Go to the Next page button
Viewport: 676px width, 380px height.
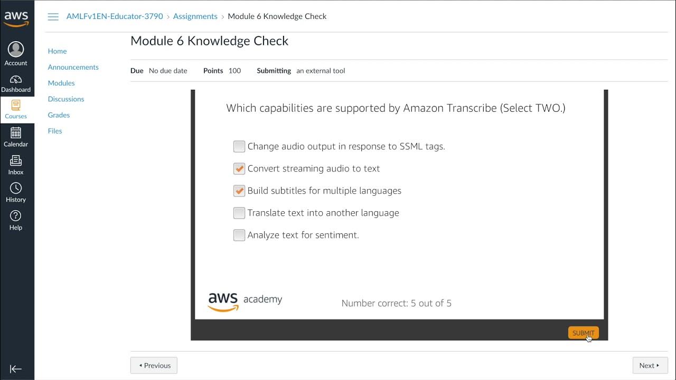coord(650,365)
